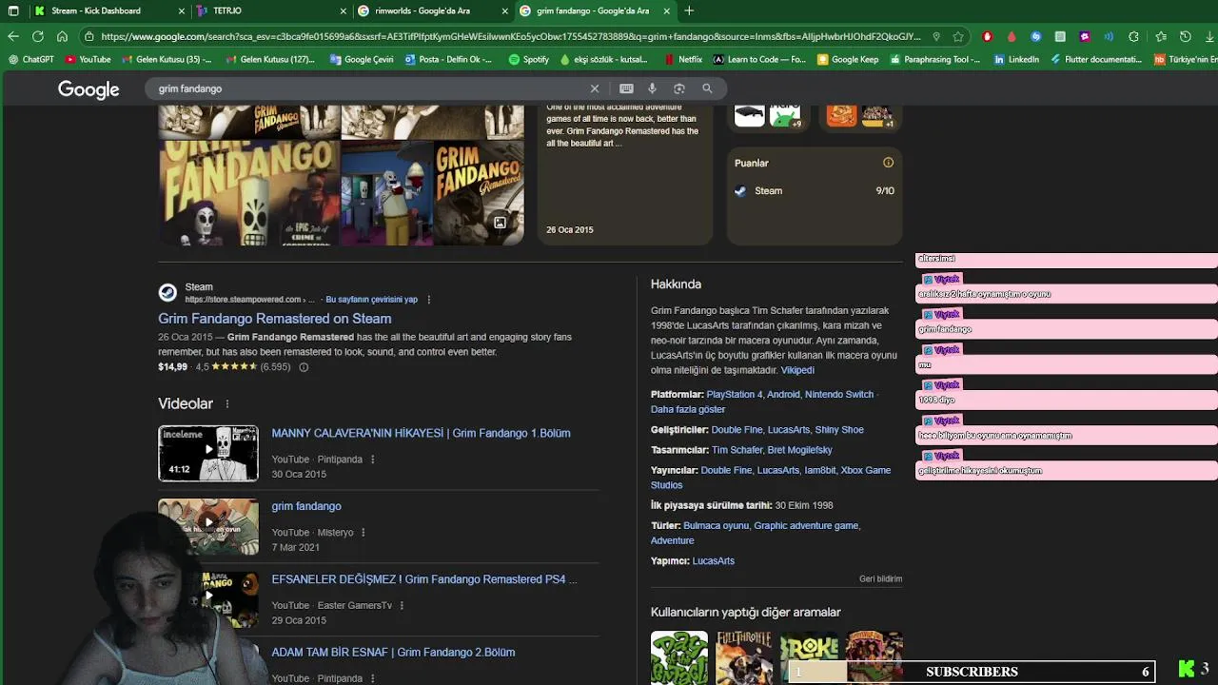Open options for Misteryo video result
The height and width of the screenshot is (685, 1218).
(363, 533)
